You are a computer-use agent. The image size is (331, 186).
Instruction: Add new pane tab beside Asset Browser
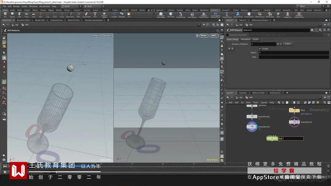(287, 93)
